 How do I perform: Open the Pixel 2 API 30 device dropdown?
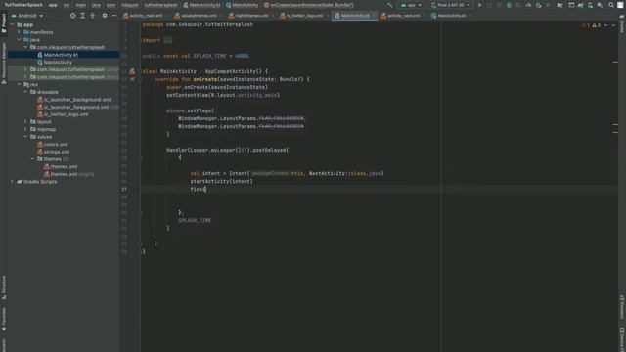point(451,5)
